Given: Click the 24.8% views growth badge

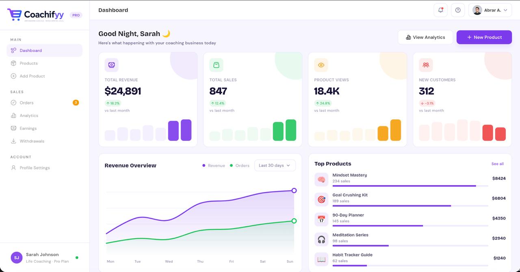Looking at the screenshot, I should pos(323,103).
